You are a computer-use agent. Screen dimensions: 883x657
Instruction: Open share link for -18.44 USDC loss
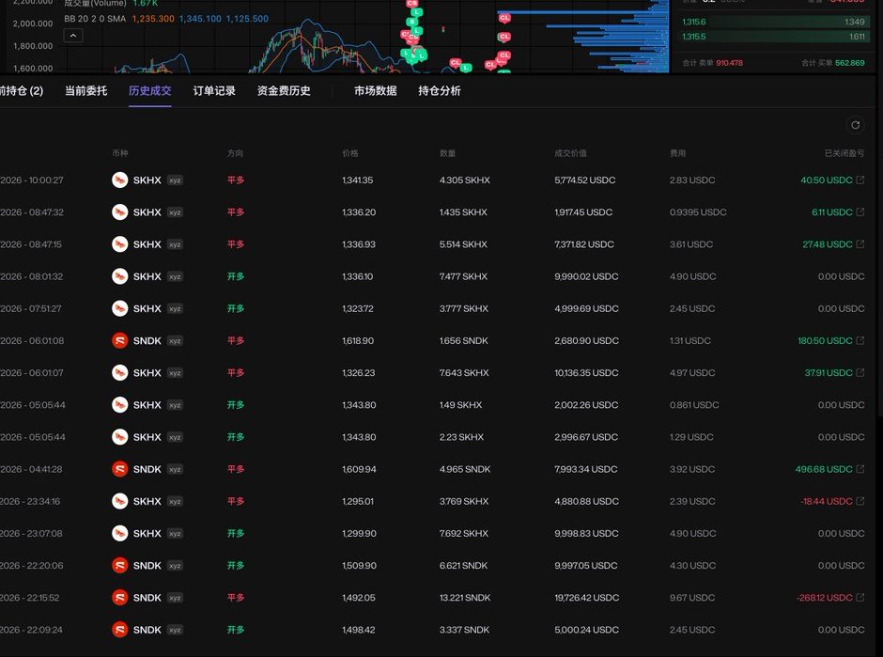(x=860, y=501)
